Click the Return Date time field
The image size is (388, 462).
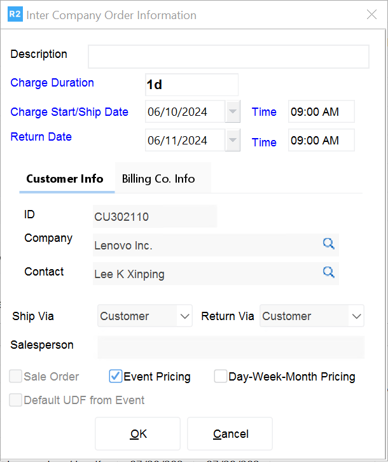[321, 141]
